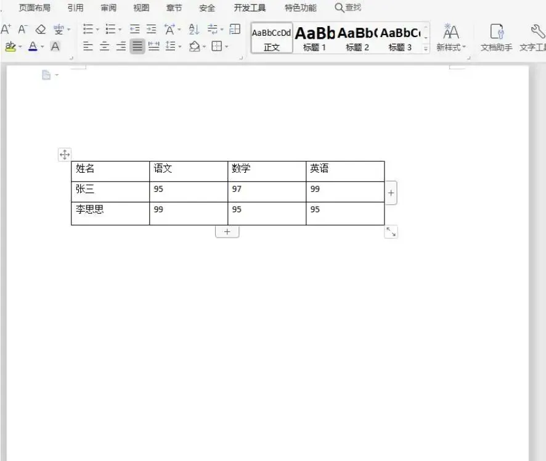Click the table move handle icon
The image size is (546, 461).
point(65,154)
